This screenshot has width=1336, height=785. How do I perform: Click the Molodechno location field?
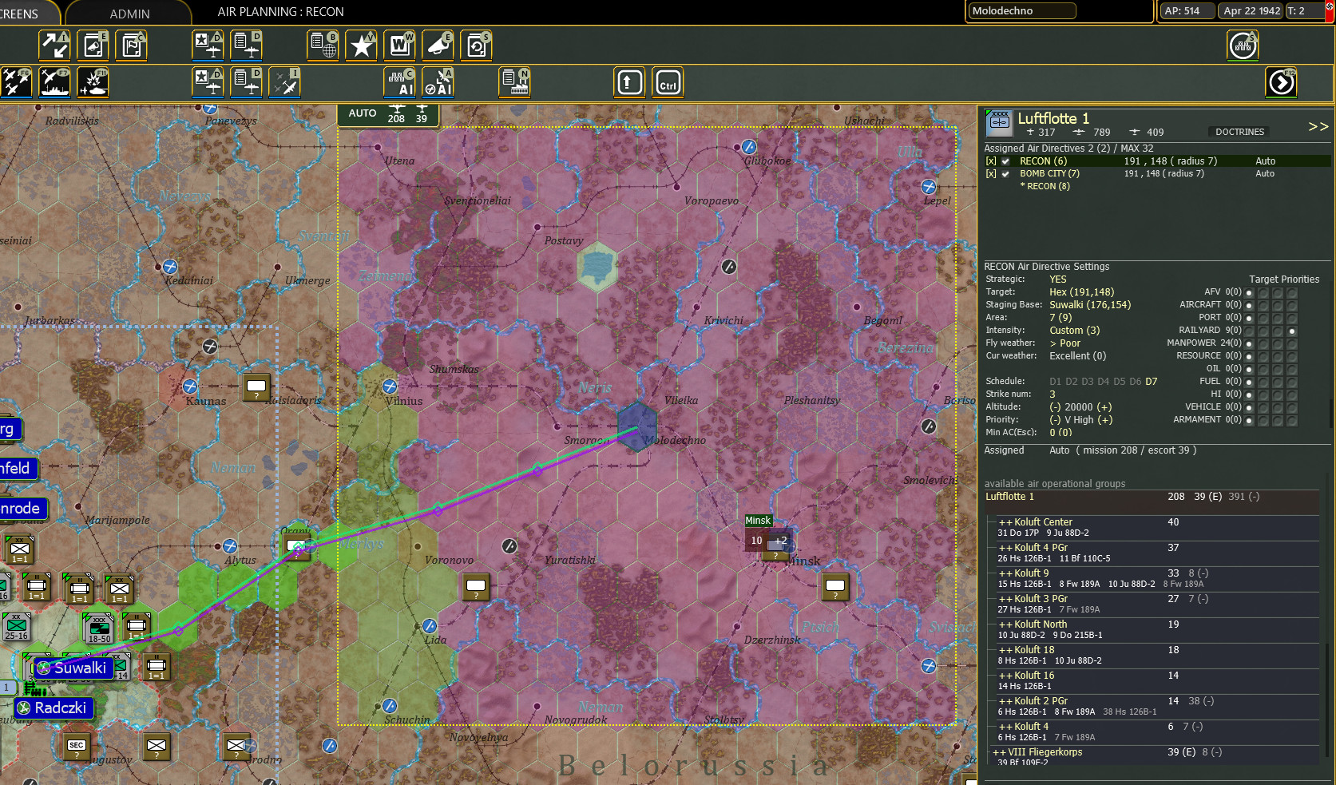(x=1022, y=11)
